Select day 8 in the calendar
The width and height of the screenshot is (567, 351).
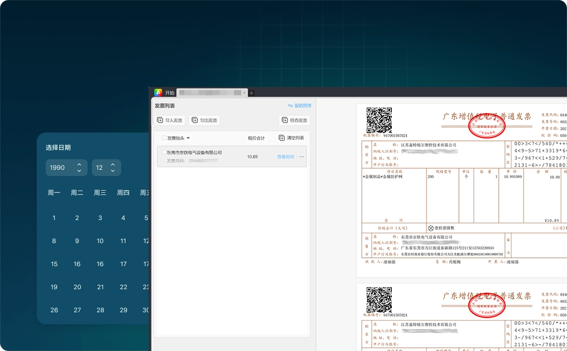point(54,241)
